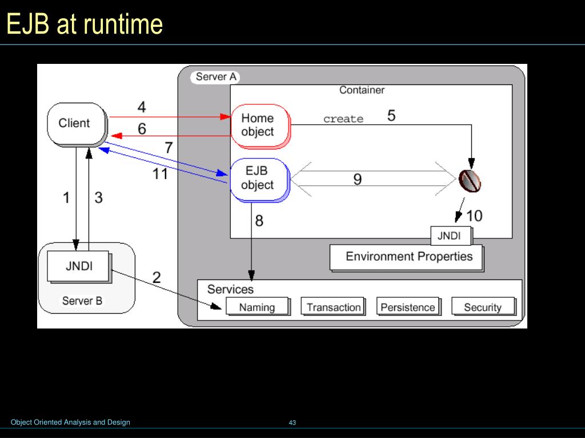This screenshot has width=585, height=438.
Task: Click the JNDI box inside Server B
Action: tap(79, 267)
